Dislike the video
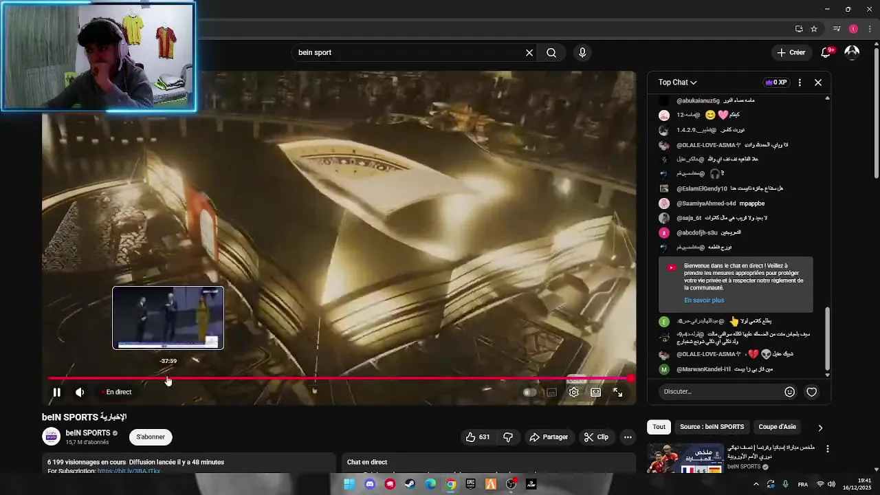Image resolution: width=880 pixels, height=495 pixels. point(508,437)
